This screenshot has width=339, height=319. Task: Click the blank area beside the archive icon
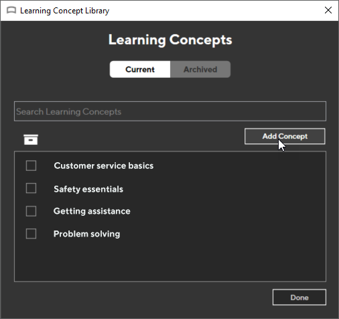point(141,139)
